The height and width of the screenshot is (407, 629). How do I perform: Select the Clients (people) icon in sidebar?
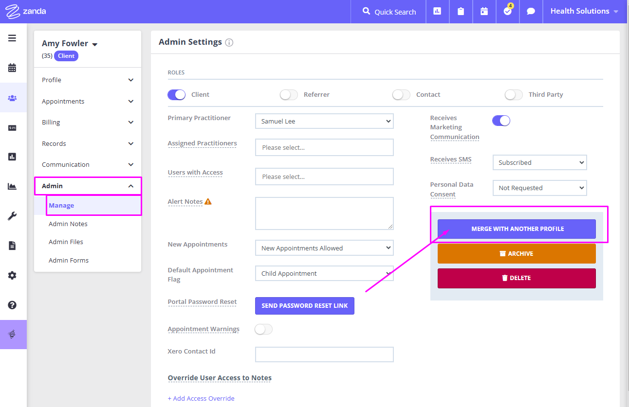tap(13, 97)
